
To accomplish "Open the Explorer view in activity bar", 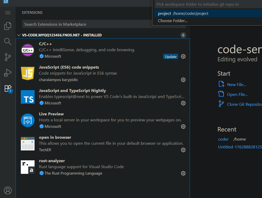I will [8, 26].
